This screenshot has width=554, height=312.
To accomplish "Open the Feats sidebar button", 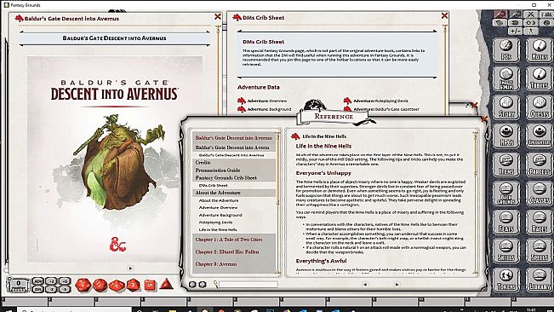I will tap(506, 222).
